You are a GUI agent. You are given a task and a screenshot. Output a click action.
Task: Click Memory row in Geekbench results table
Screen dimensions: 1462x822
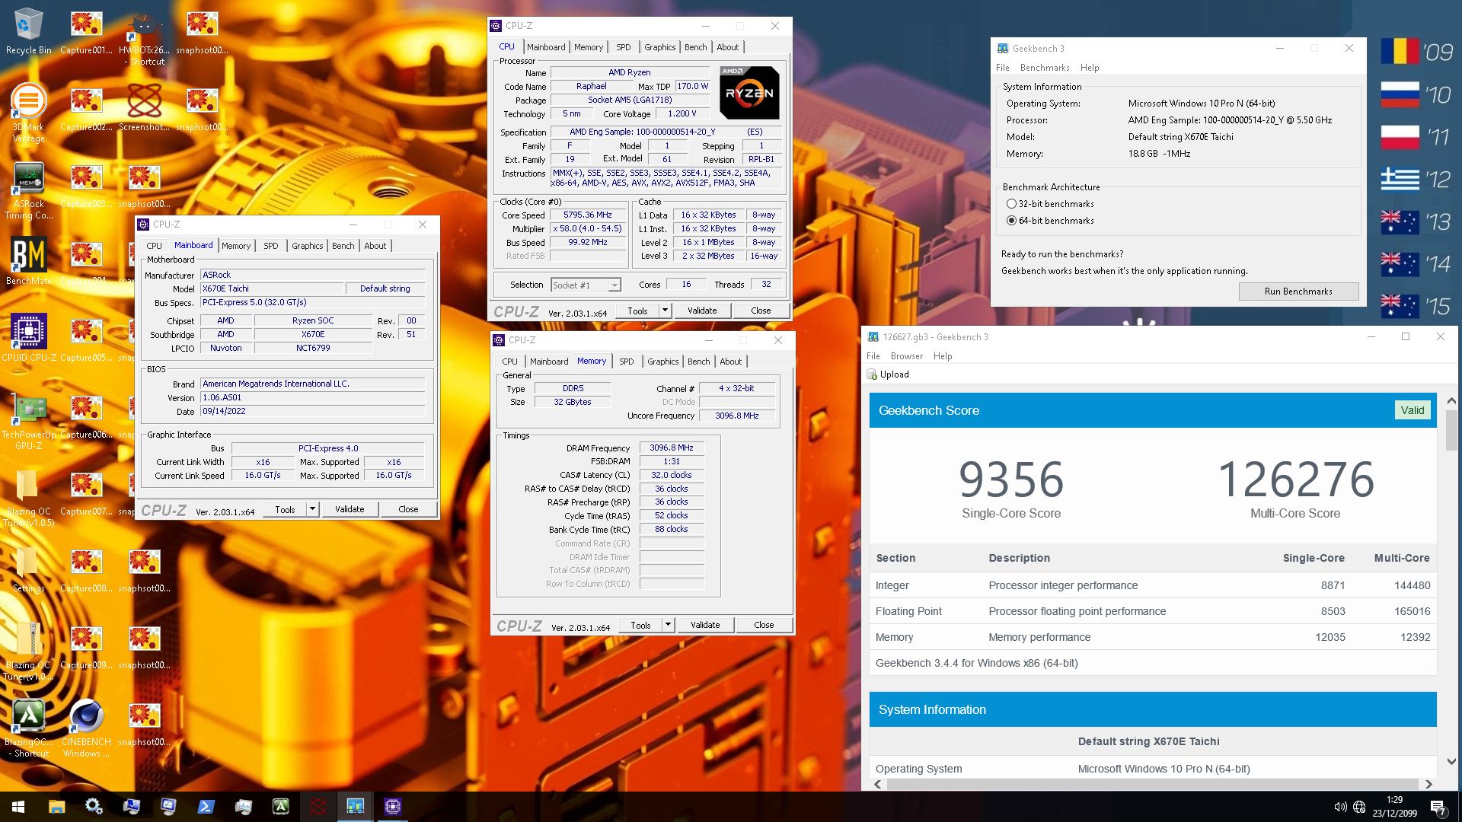click(x=1153, y=637)
